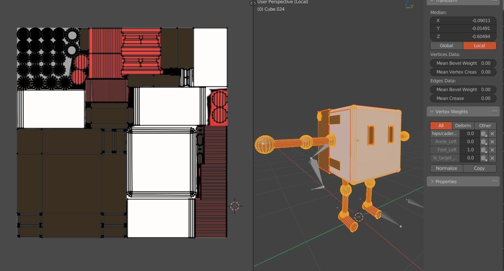This screenshot has height=271, width=504.
Task: Paste hips/cader... weight to other selected vertices
Action: pos(484,134)
